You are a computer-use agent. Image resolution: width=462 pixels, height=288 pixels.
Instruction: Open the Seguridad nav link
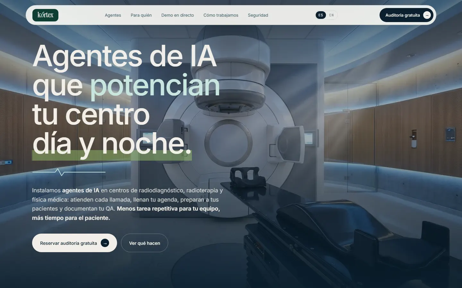tap(258, 15)
